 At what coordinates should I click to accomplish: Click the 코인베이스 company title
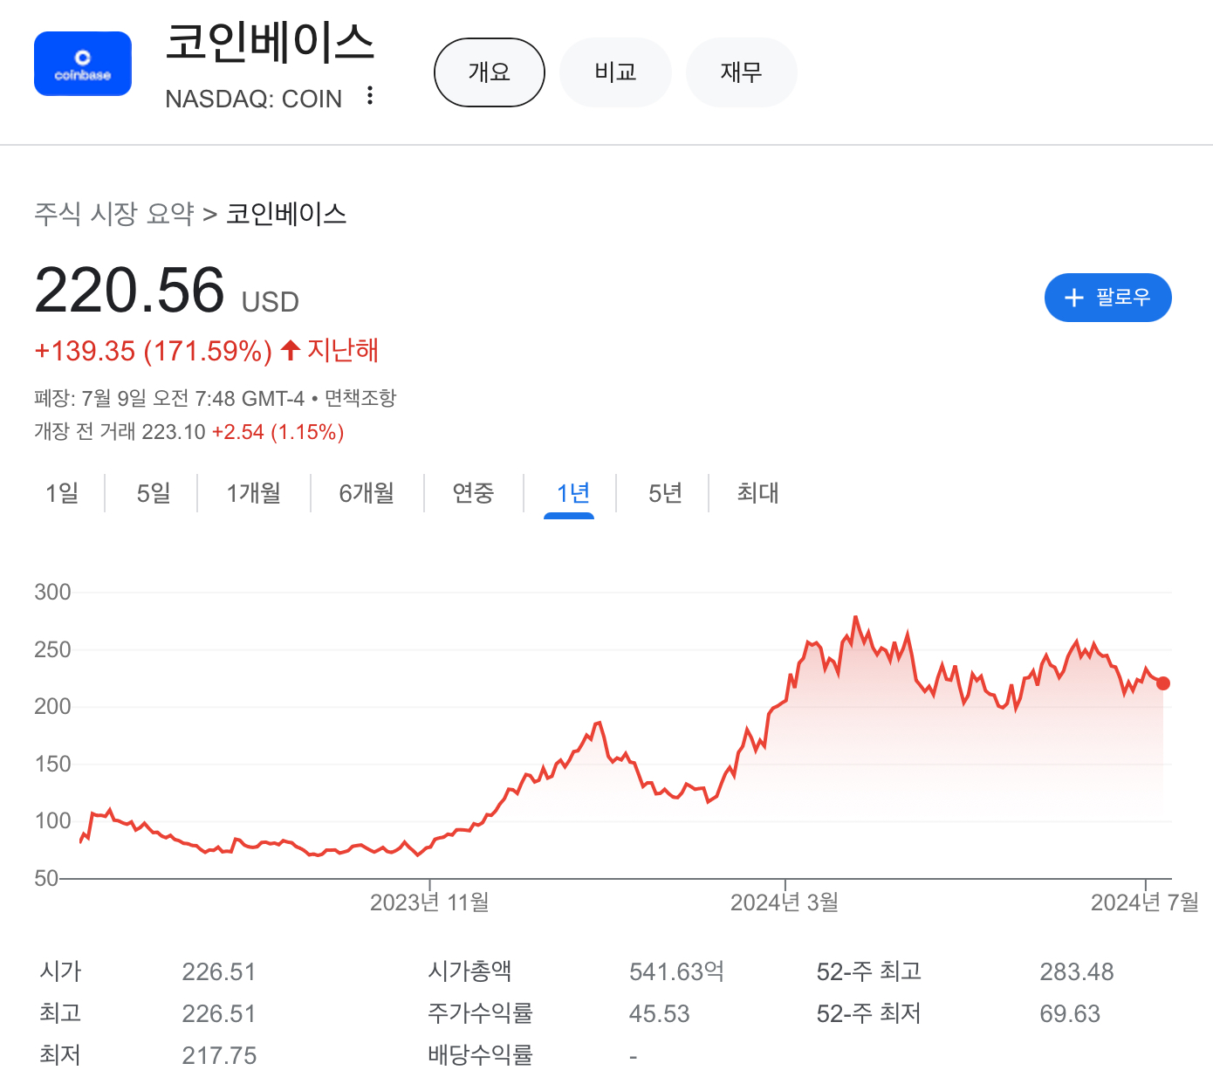pyautogui.click(x=270, y=43)
